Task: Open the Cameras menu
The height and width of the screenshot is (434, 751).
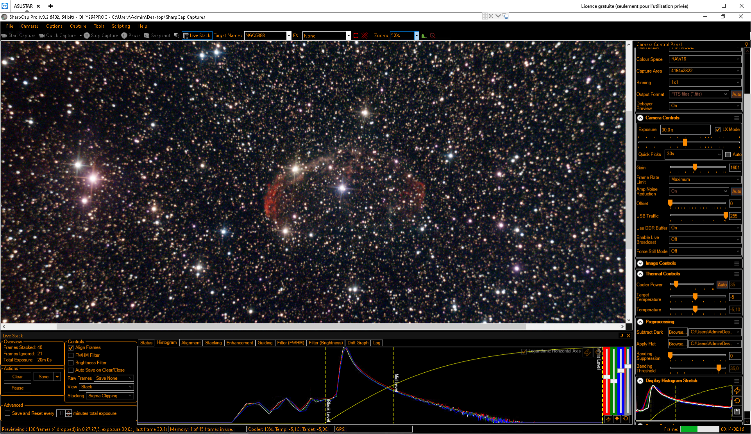Action: [30, 26]
